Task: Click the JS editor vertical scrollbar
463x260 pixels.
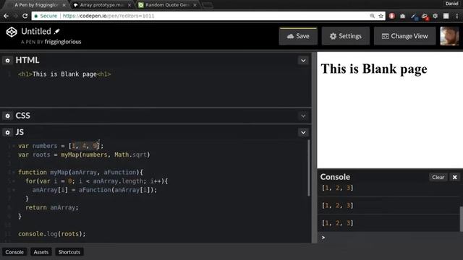Action: tap(309, 168)
